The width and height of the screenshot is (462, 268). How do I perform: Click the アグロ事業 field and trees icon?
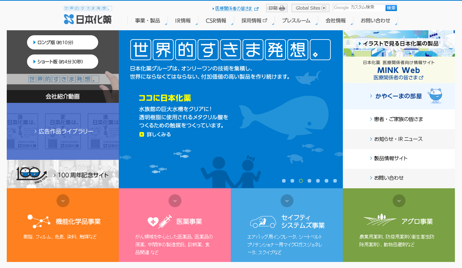pyautogui.click(x=380, y=220)
